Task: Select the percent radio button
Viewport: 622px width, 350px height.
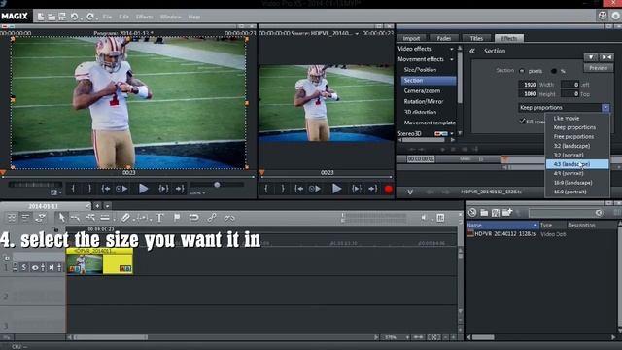Action: (x=554, y=71)
